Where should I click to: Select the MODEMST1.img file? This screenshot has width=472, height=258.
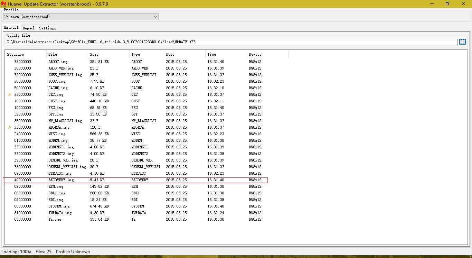tap(61, 147)
